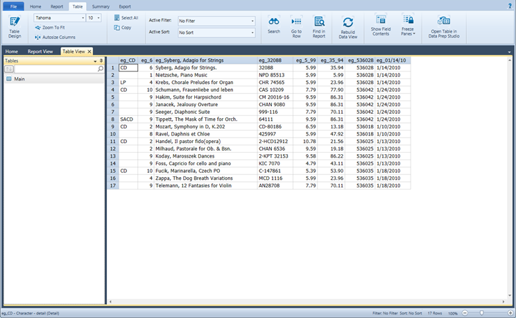The image size is (516, 318).
Task: Expand the Active Filter combo box
Action: [252, 22]
